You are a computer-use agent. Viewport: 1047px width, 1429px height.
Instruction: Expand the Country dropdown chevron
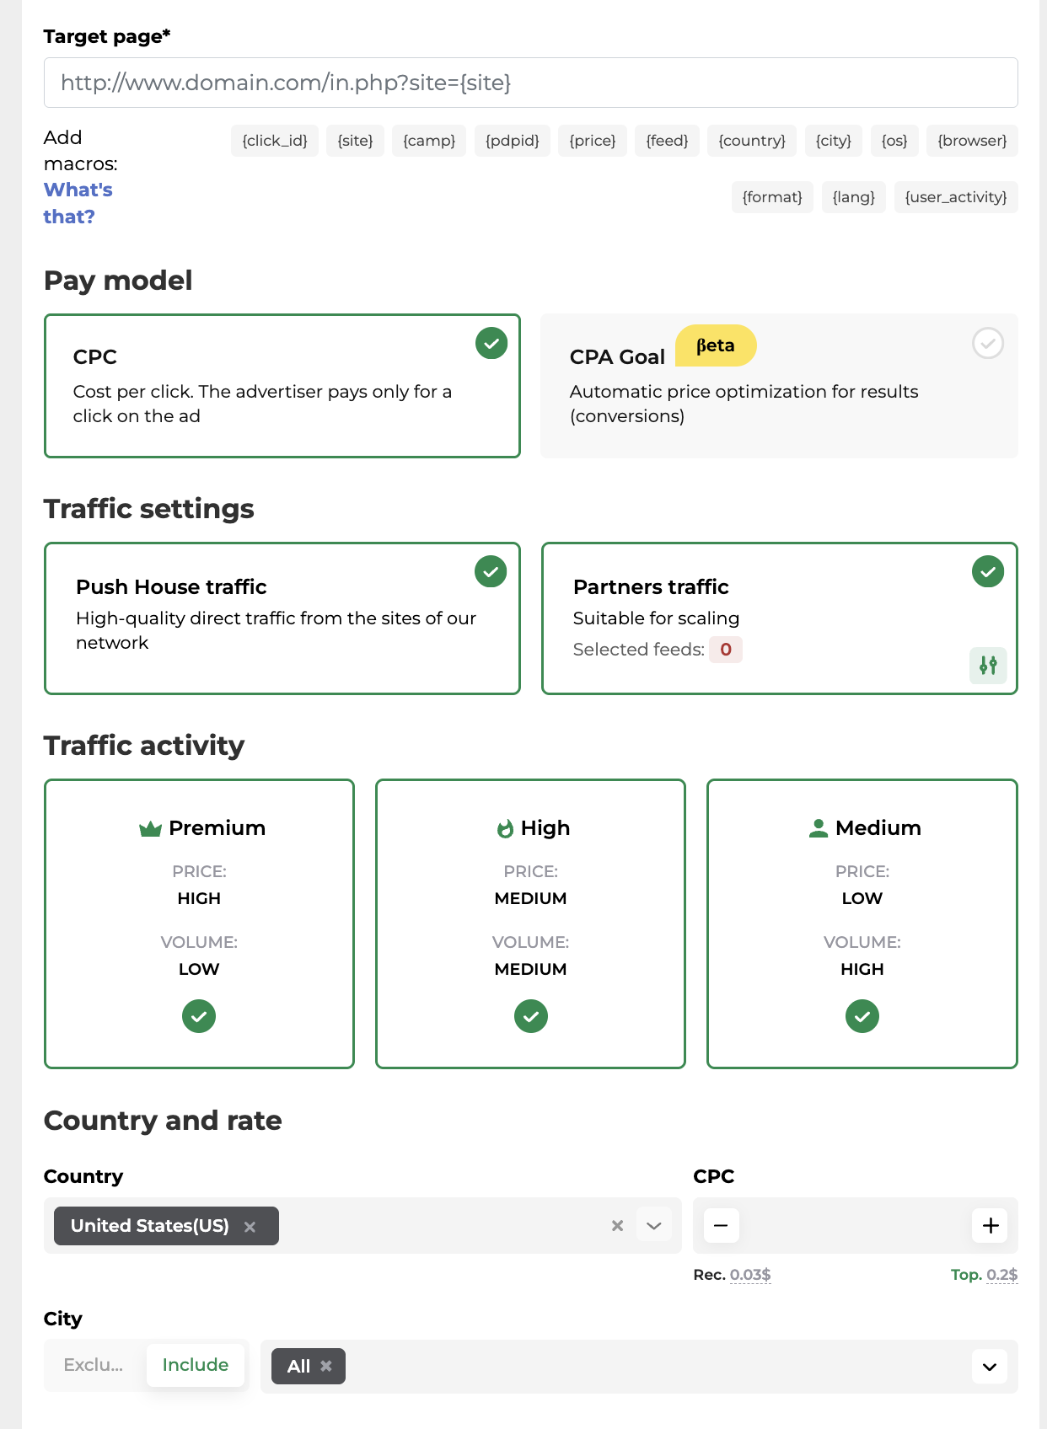click(x=654, y=1226)
